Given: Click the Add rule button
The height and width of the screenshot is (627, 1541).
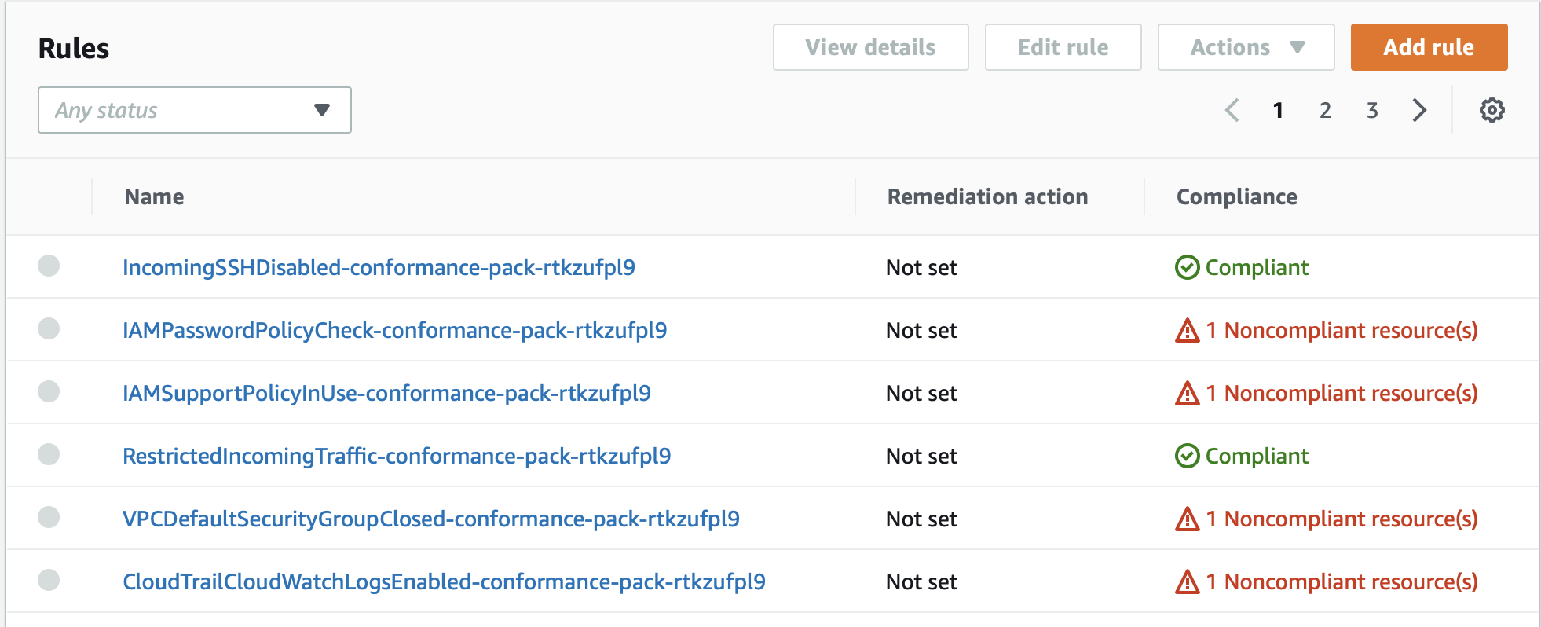Looking at the screenshot, I should point(1428,47).
